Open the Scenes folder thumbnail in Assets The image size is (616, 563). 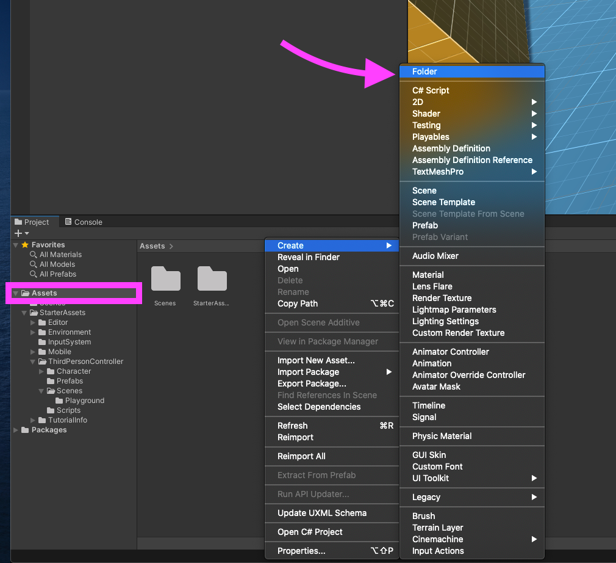coord(165,279)
